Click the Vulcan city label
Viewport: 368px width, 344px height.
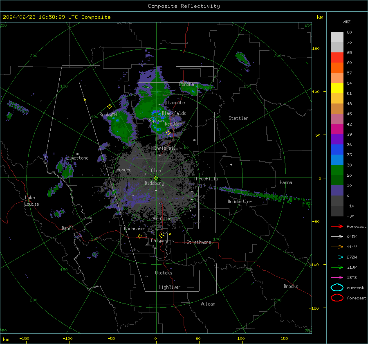tap(208, 304)
